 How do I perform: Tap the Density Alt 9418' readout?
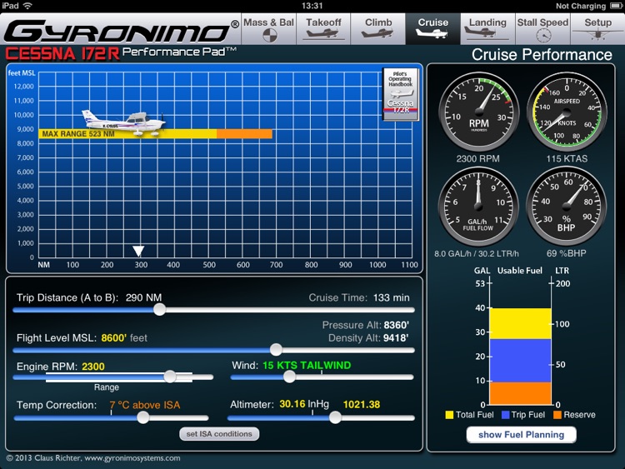[368, 338]
